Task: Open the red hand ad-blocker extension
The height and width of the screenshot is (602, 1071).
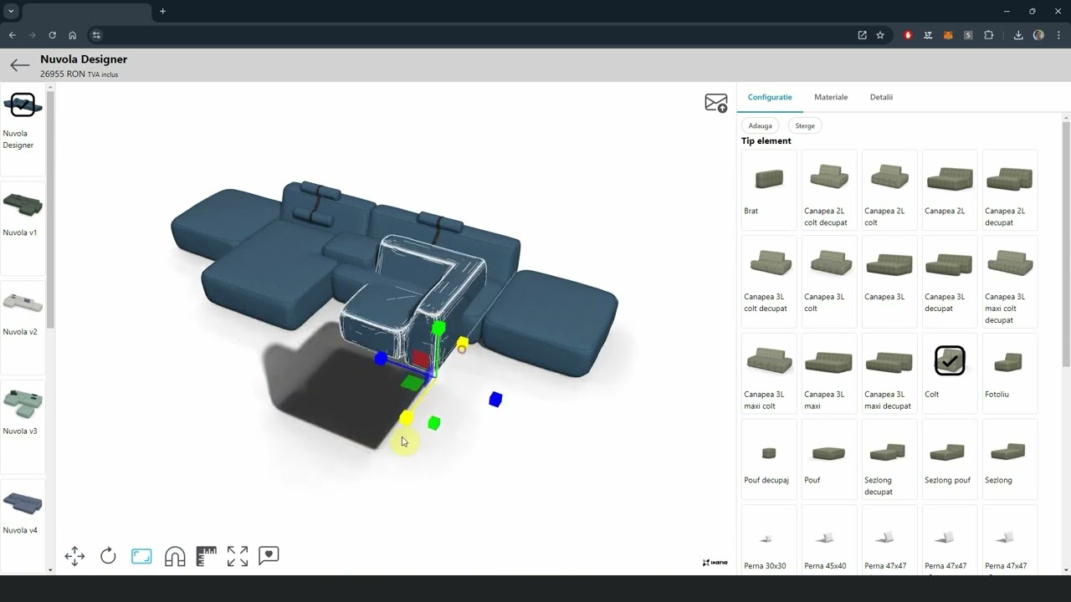Action: pos(908,35)
